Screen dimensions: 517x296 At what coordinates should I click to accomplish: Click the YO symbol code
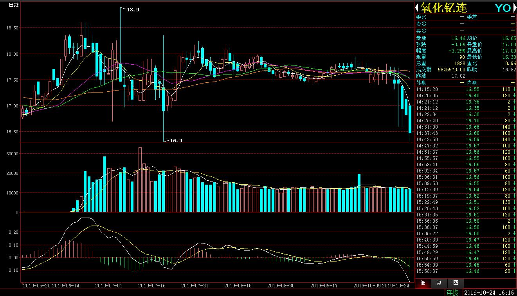(x=503, y=8)
